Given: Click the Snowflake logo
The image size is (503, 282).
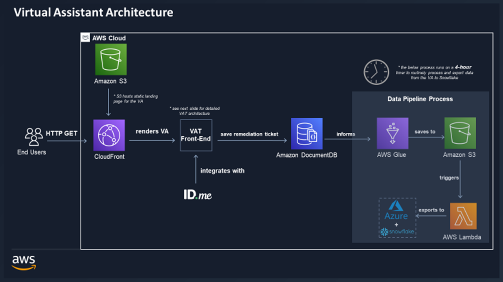Looking at the screenshot, I should tap(397, 232).
